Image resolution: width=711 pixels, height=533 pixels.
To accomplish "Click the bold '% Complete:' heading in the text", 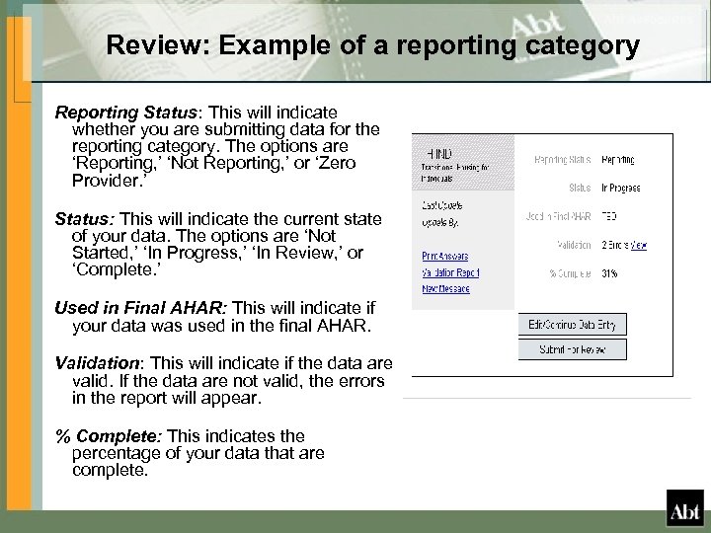I will pyautogui.click(x=109, y=436).
